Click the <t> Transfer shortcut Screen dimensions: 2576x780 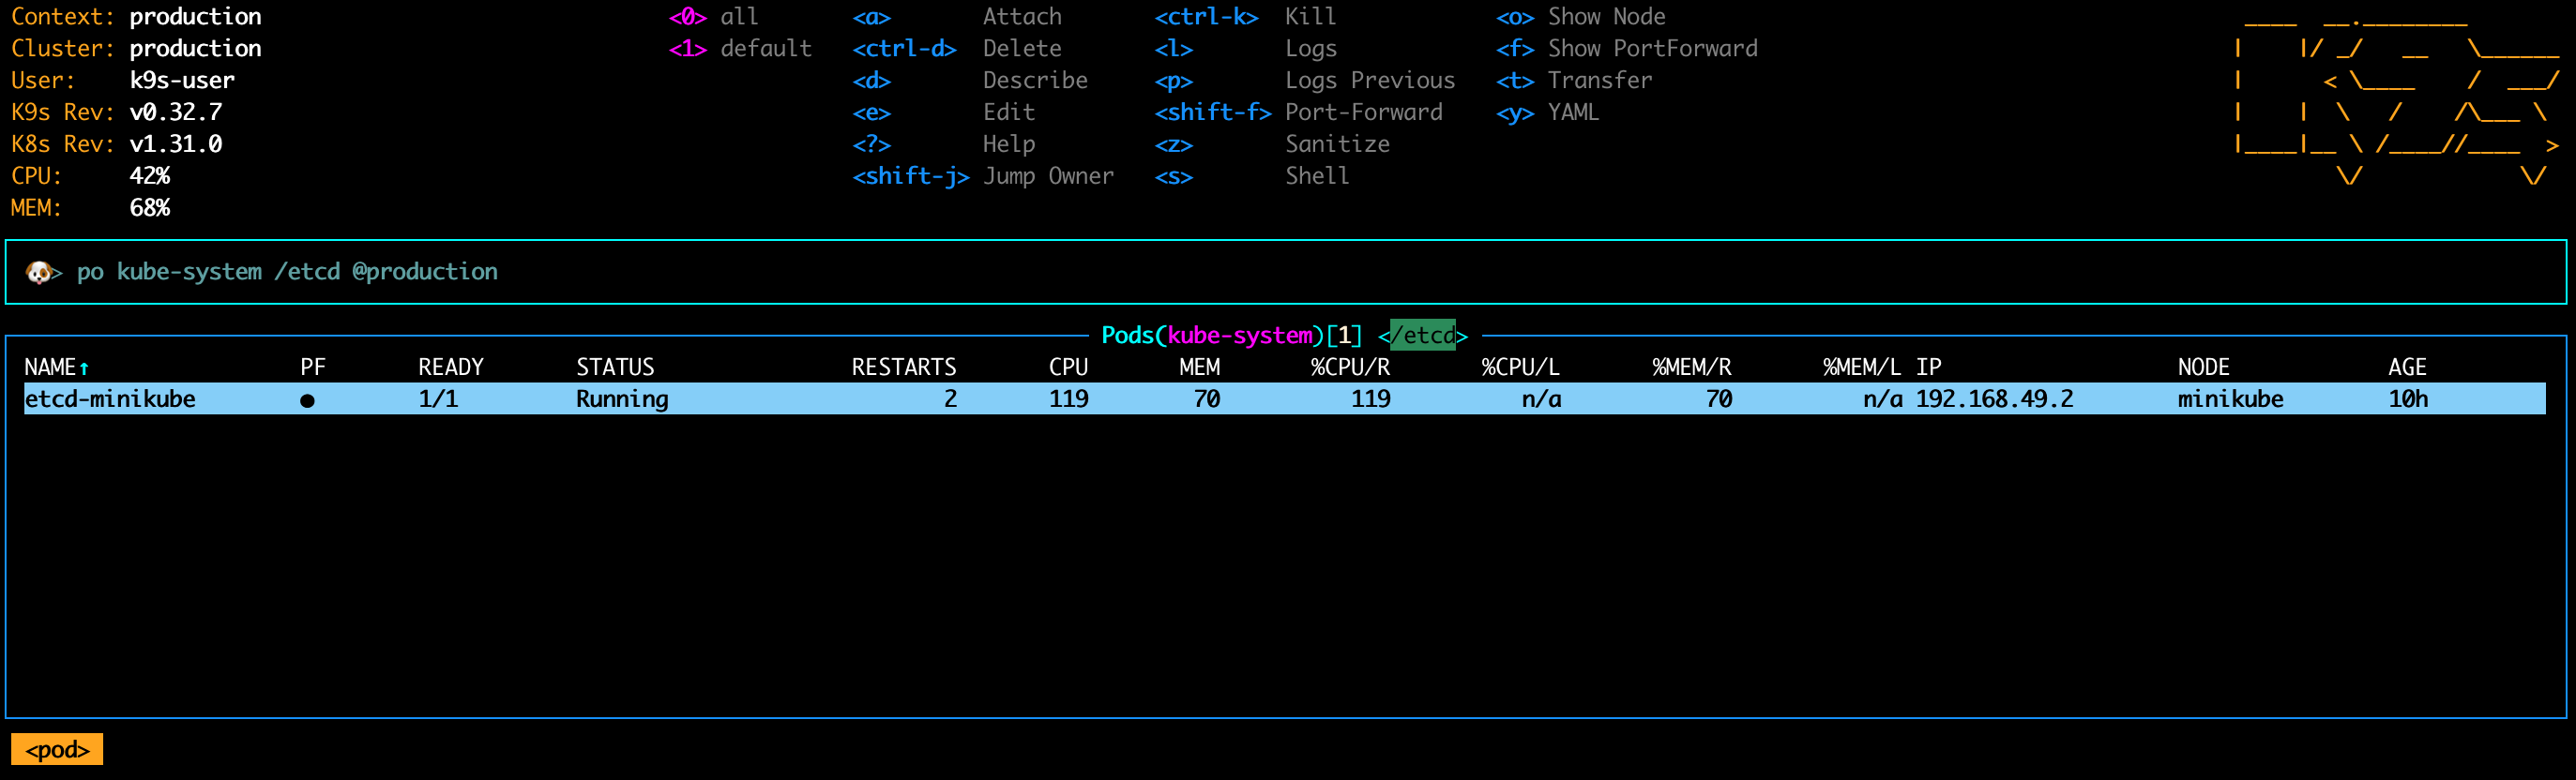click(x=1574, y=81)
